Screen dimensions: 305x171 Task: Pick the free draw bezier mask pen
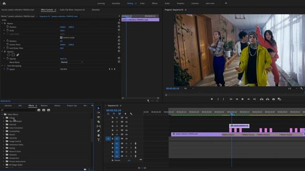(18, 55)
